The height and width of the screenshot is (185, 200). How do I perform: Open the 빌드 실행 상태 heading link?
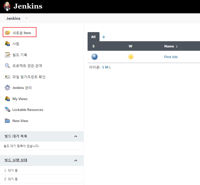(16, 160)
